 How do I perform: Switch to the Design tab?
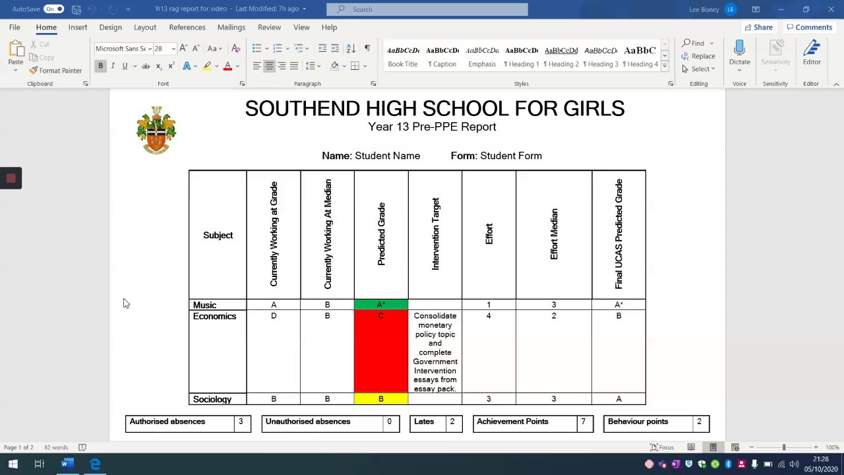point(111,27)
